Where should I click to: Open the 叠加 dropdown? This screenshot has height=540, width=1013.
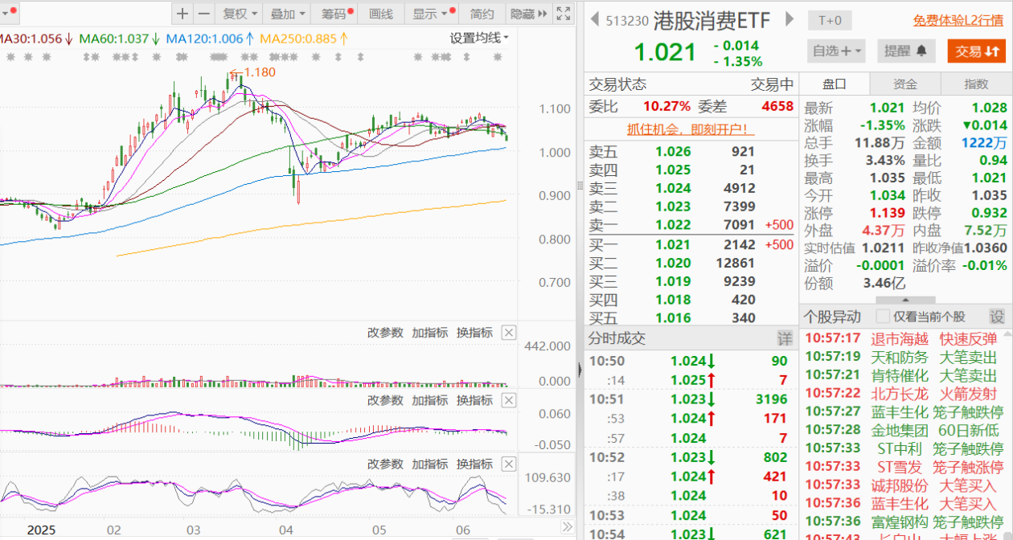(x=289, y=13)
